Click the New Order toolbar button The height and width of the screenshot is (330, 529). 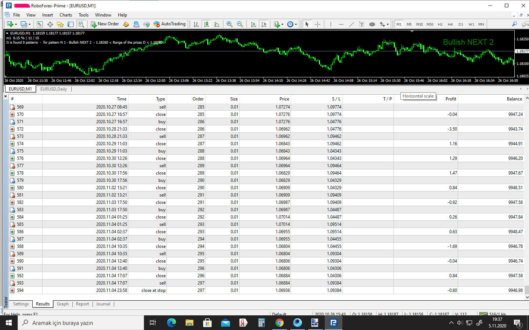pos(104,24)
